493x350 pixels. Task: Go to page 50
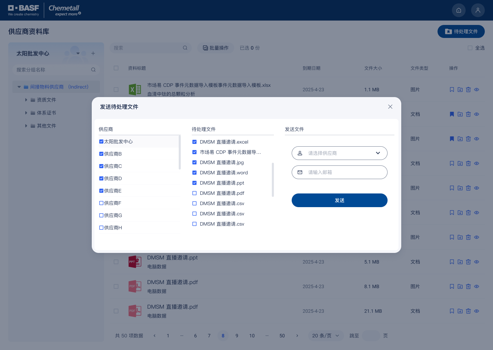click(282, 336)
